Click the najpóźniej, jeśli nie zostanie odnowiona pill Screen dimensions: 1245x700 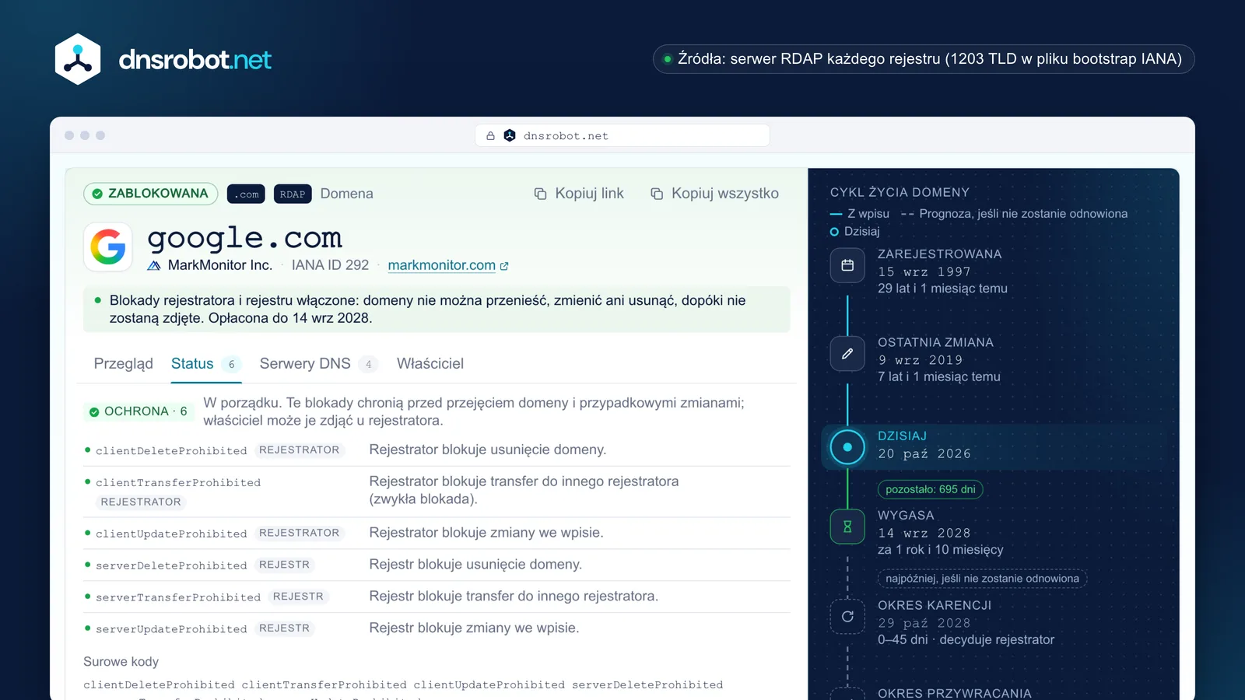[x=982, y=579]
